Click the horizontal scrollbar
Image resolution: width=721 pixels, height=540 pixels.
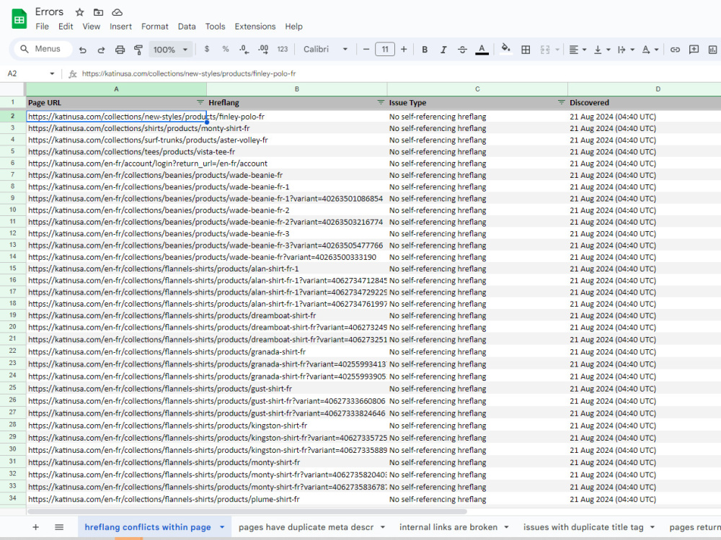(247, 511)
